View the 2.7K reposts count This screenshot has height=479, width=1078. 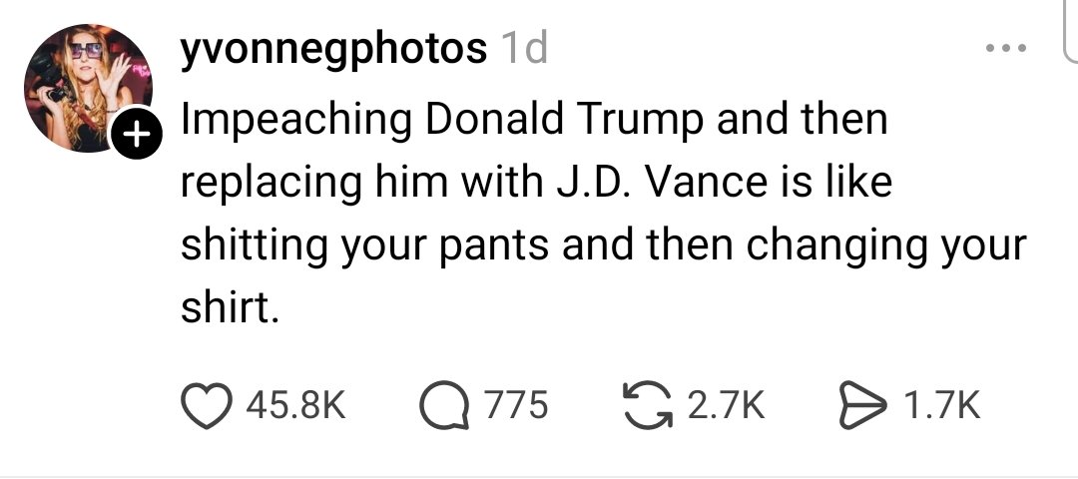coord(727,404)
